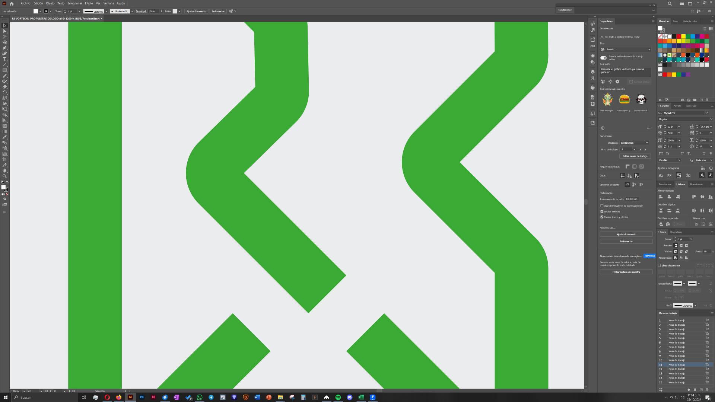This screenshot has width=715, height=402.
Task: Select the Gradient tool
Action: click(5, 131)
